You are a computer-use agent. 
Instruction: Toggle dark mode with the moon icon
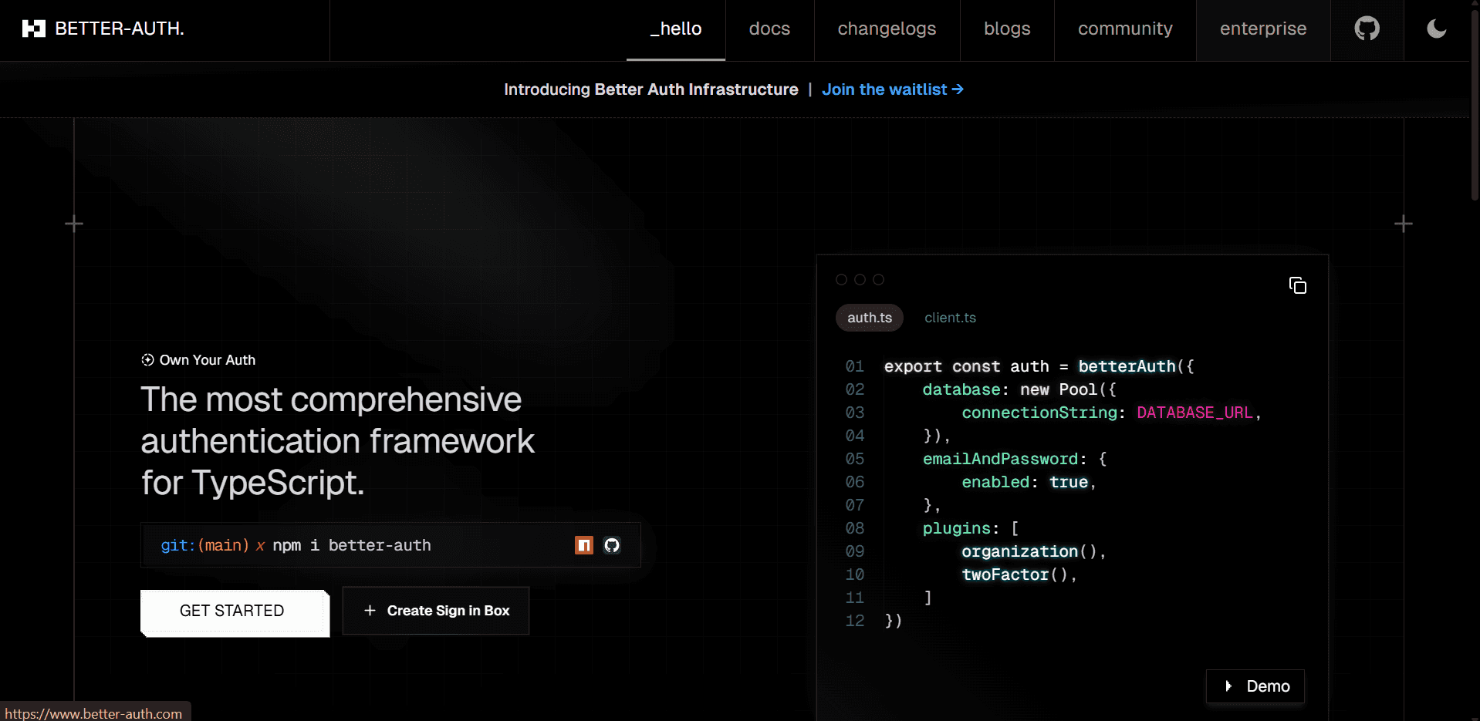1436,29
